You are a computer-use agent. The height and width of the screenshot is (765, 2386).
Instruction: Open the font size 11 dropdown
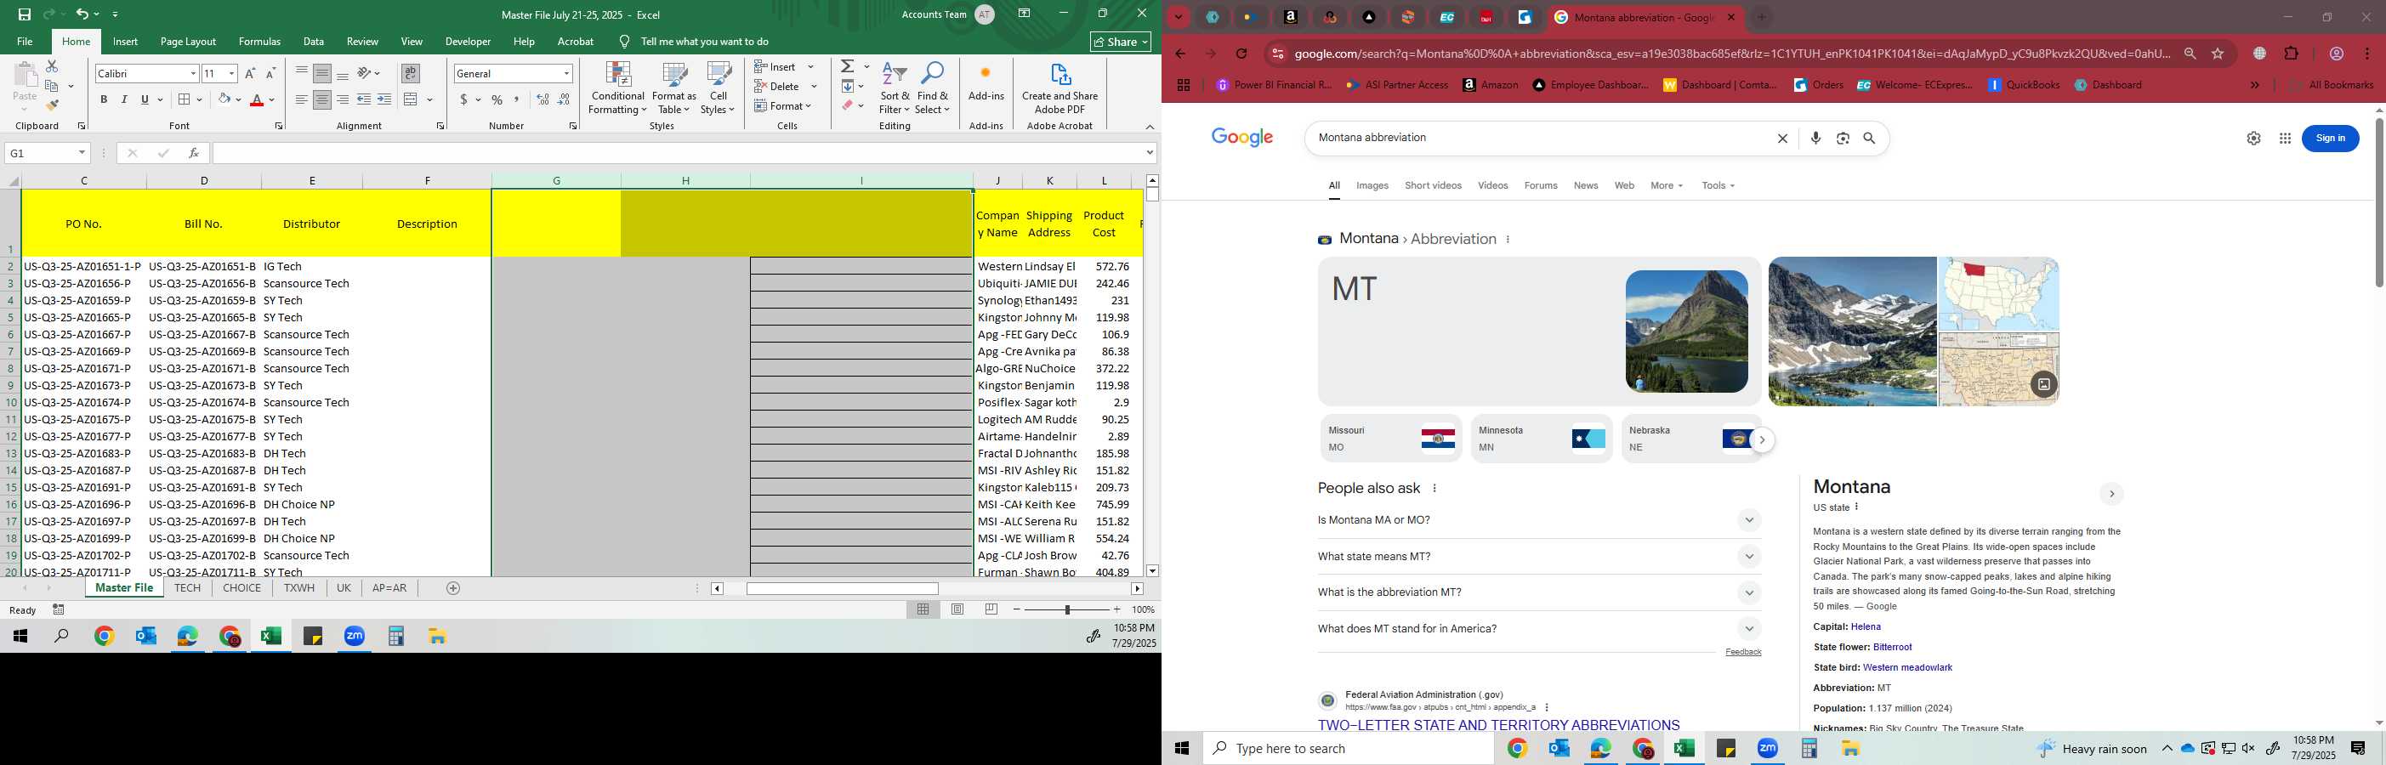tap(231, 73)
